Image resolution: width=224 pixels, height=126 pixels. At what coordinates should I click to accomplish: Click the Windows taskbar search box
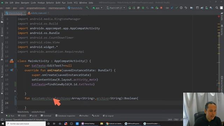(x=26, y=124)
